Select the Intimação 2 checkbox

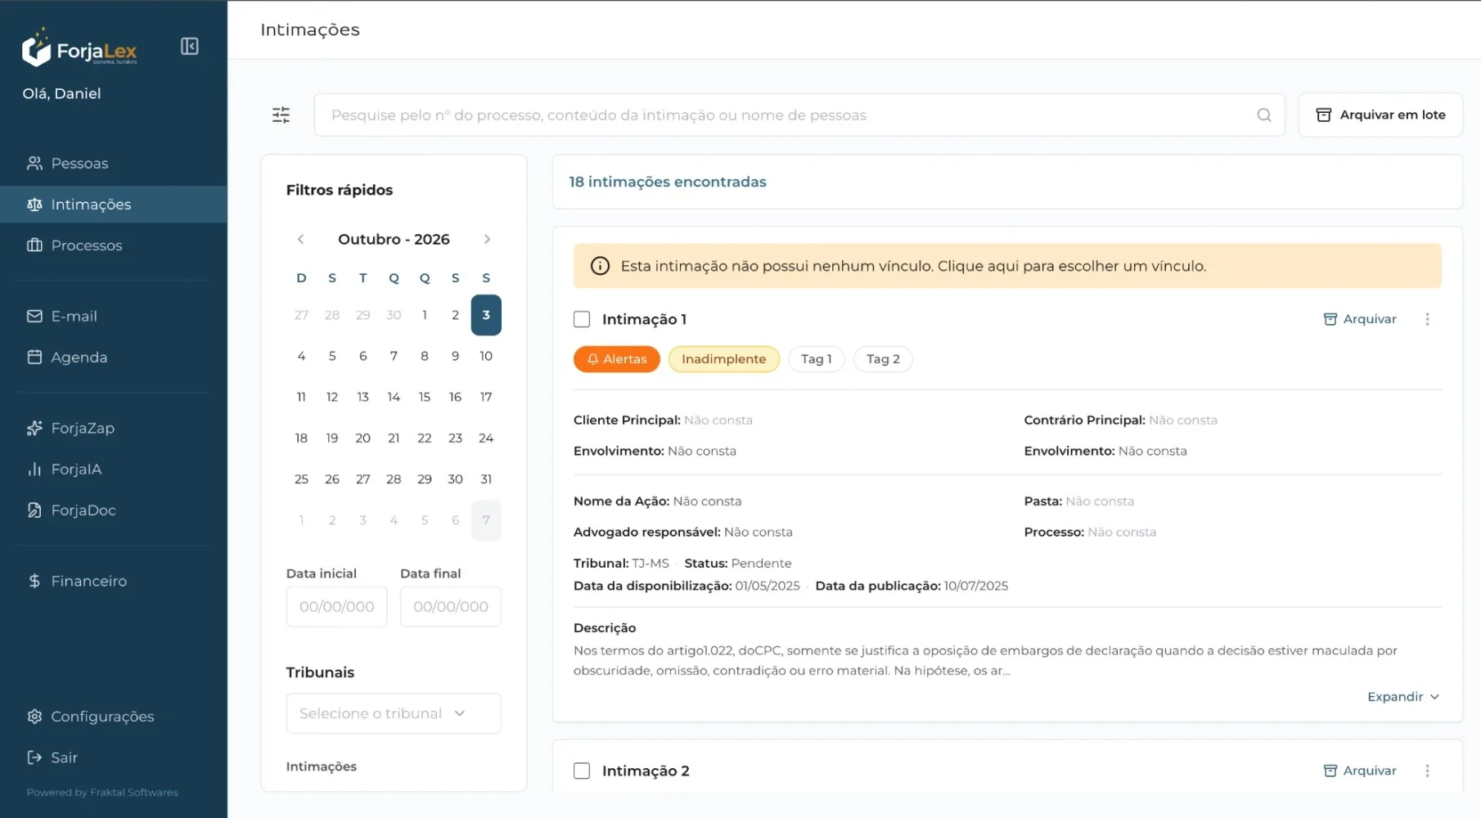[582, 771]
